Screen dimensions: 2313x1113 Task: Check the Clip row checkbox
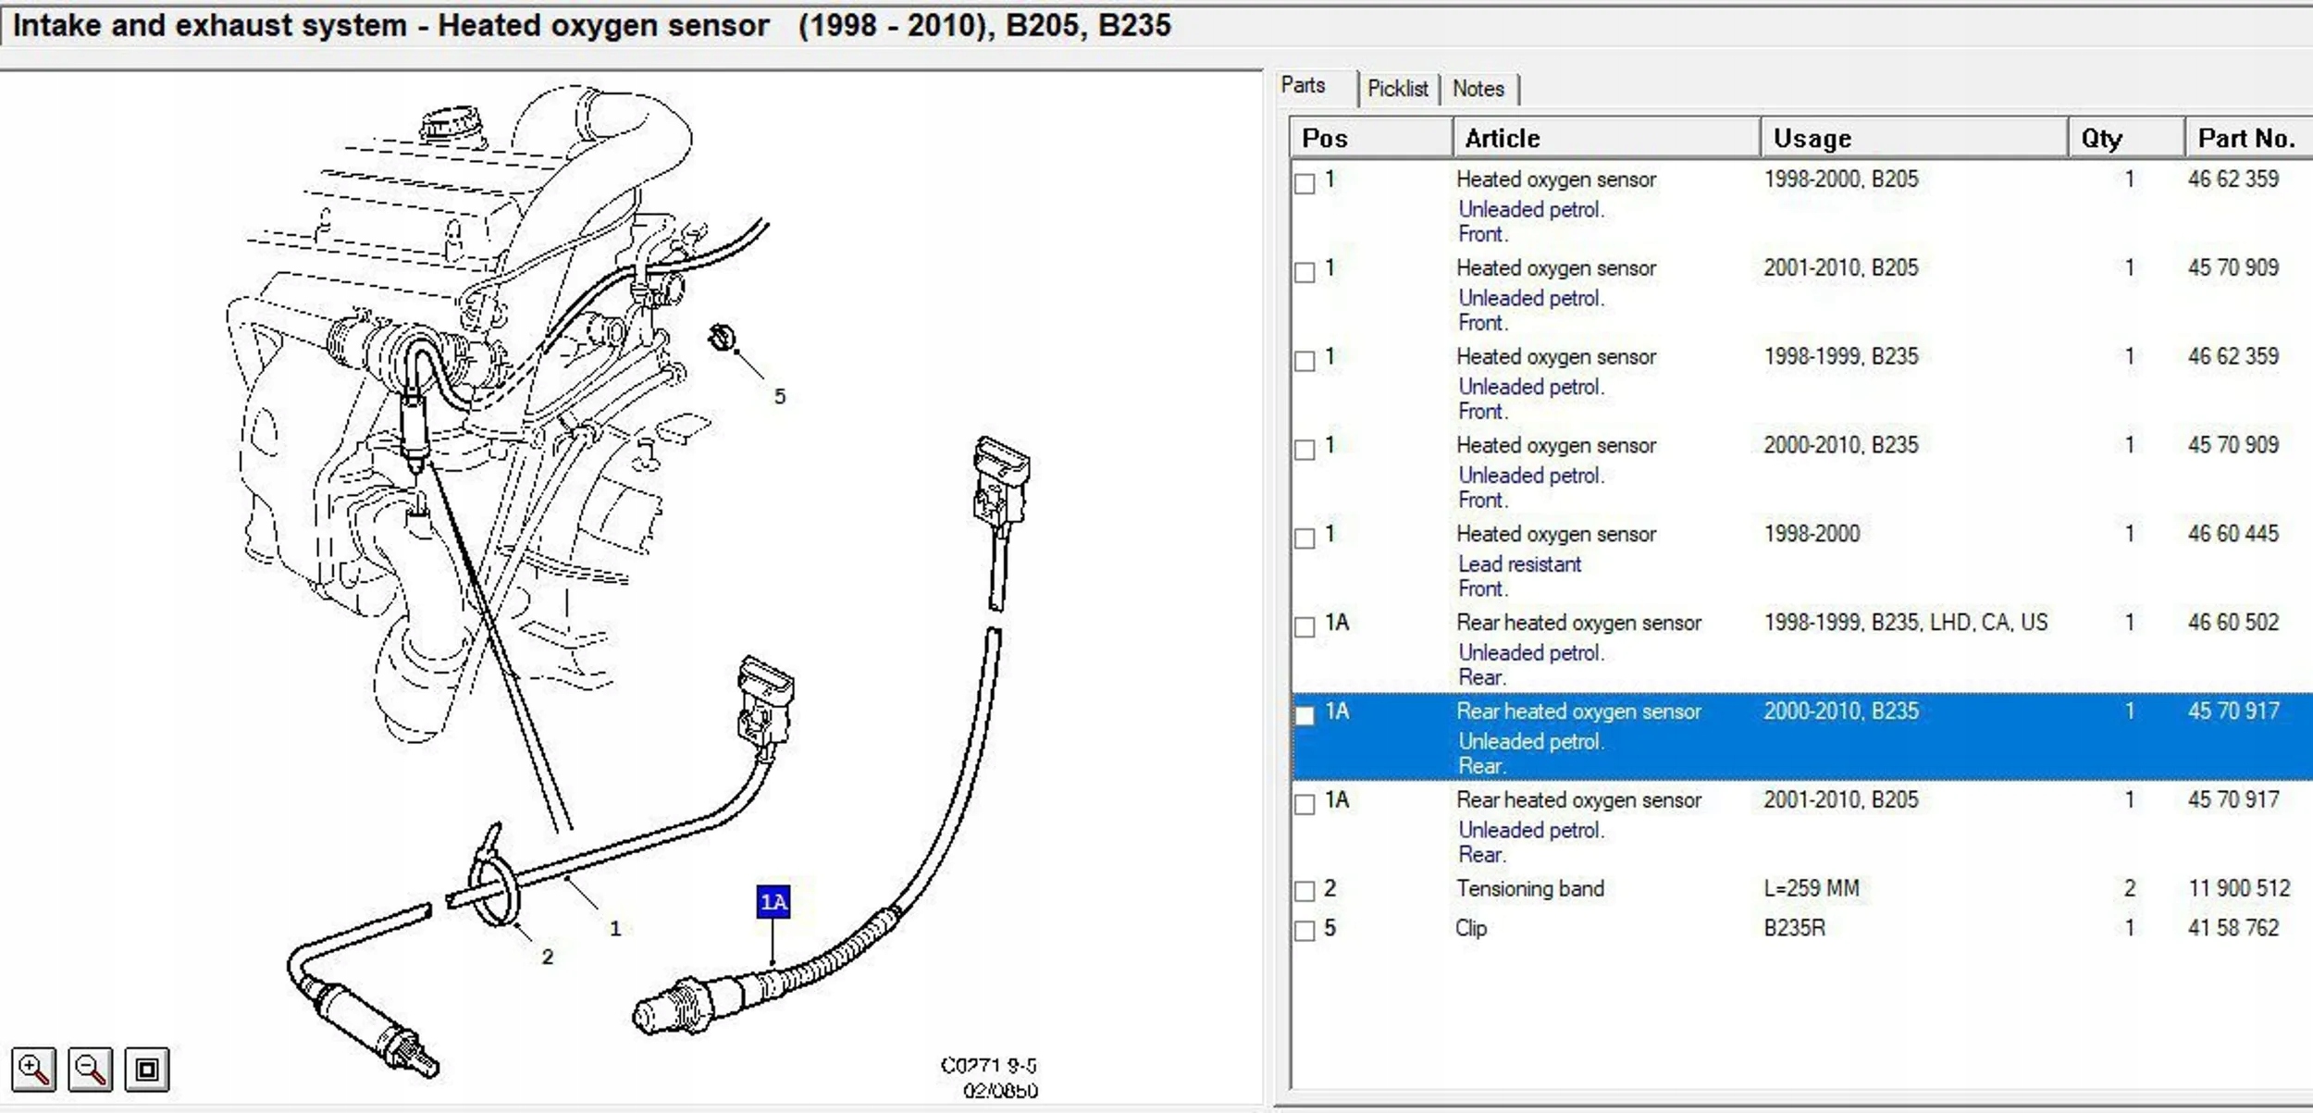point(1305,931)
